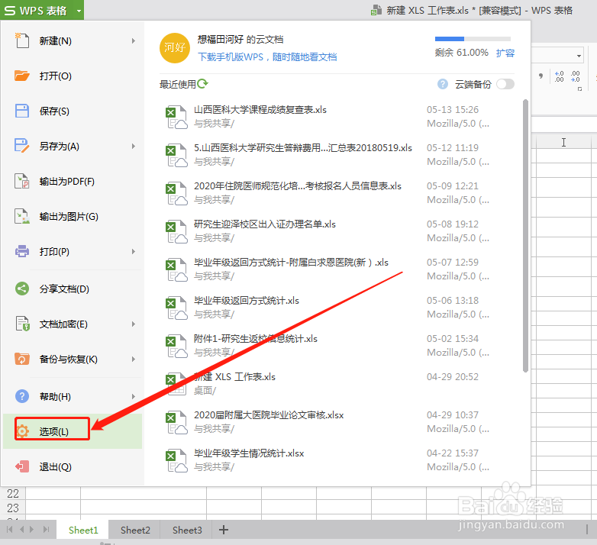Viewport: 597px width, 545px height.
Task: Select 打开(O) menu item
Action: (x=73, y=76)
